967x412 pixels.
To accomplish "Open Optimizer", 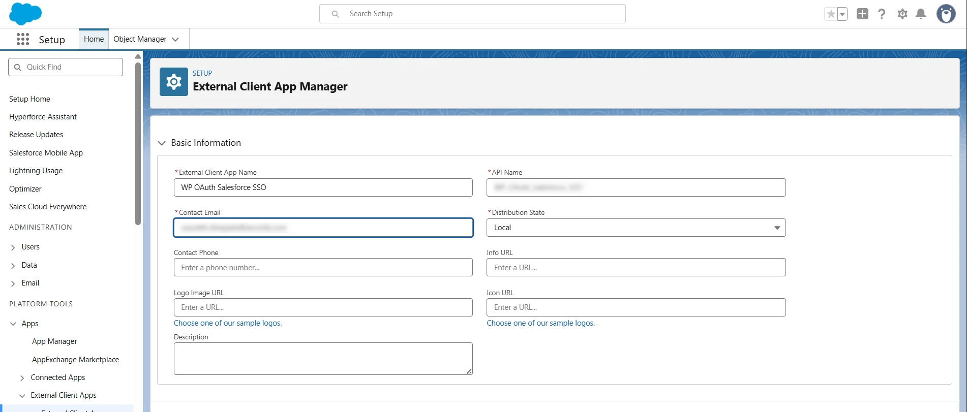I will [x=25, y=189].
